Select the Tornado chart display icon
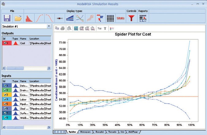 100,18
